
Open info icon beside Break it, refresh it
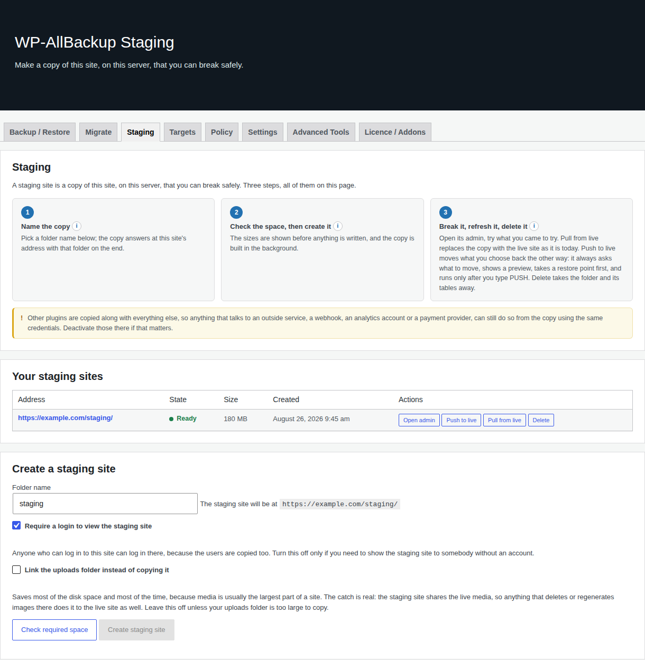pos(534,226)
